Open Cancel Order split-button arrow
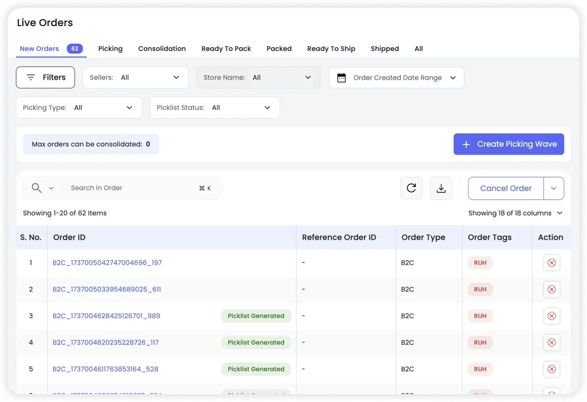Viewport: 587px width, 402px height. (x=554, y=188)
